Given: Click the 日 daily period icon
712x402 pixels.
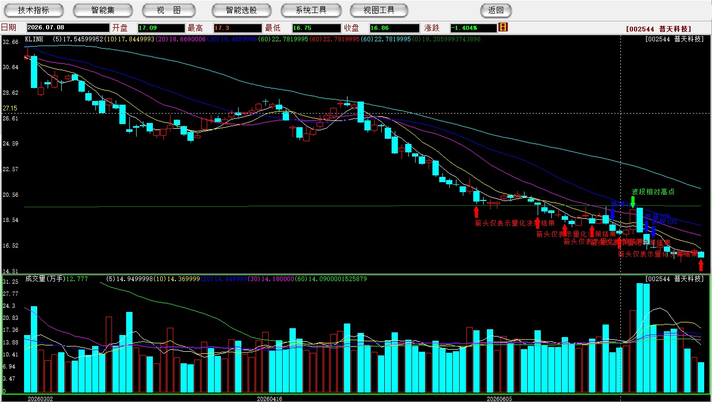Looking at the screenshot, I should (504, 27).
